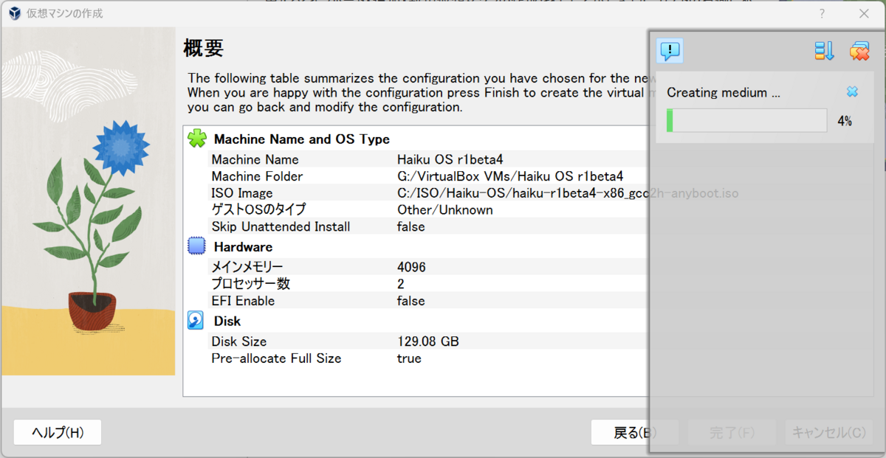886x458 pixels.
Task: Click the sort notifications icon
Action: [x=824, y=51]
